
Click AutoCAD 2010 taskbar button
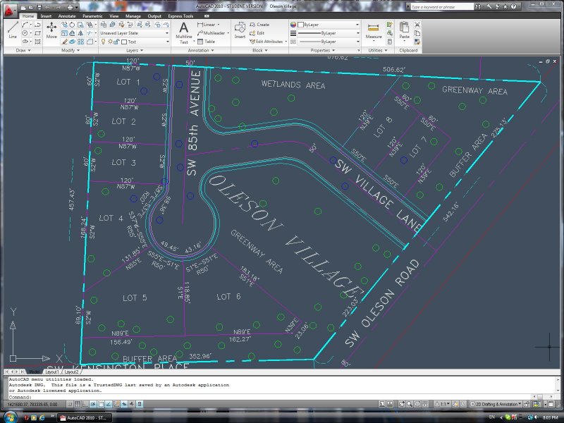[x=85, y=417]
